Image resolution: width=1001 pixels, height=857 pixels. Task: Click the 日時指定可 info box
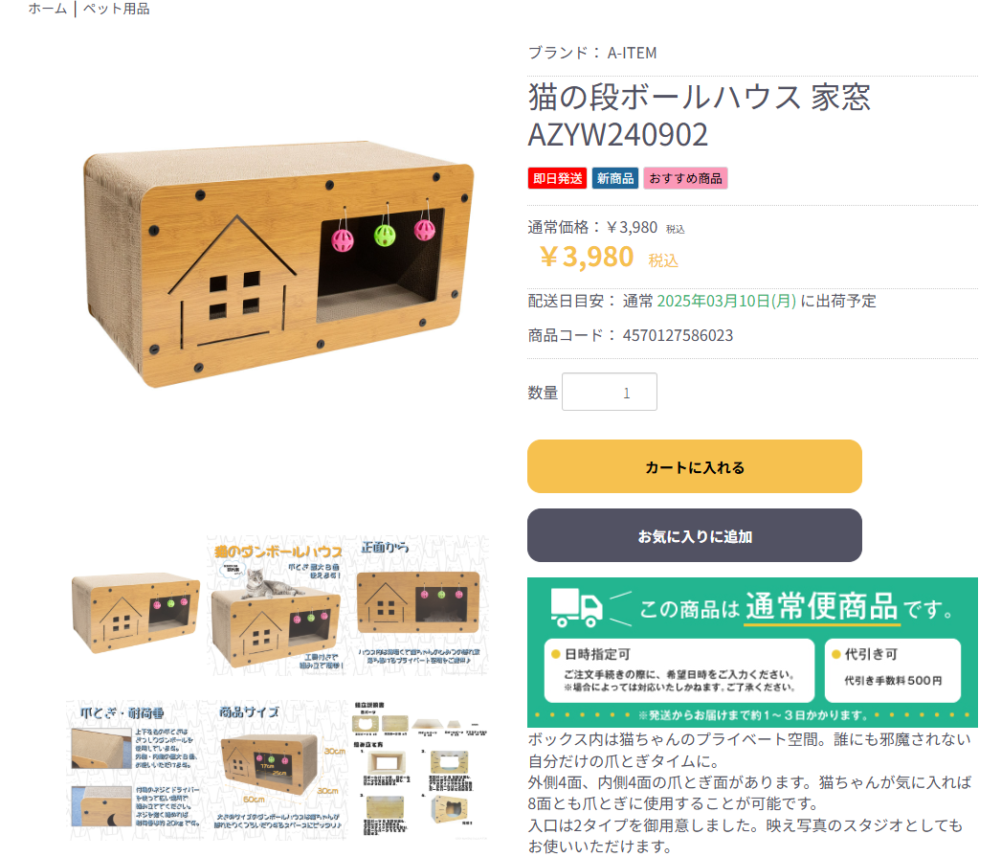pyautogui.click(x=679, y=670)
